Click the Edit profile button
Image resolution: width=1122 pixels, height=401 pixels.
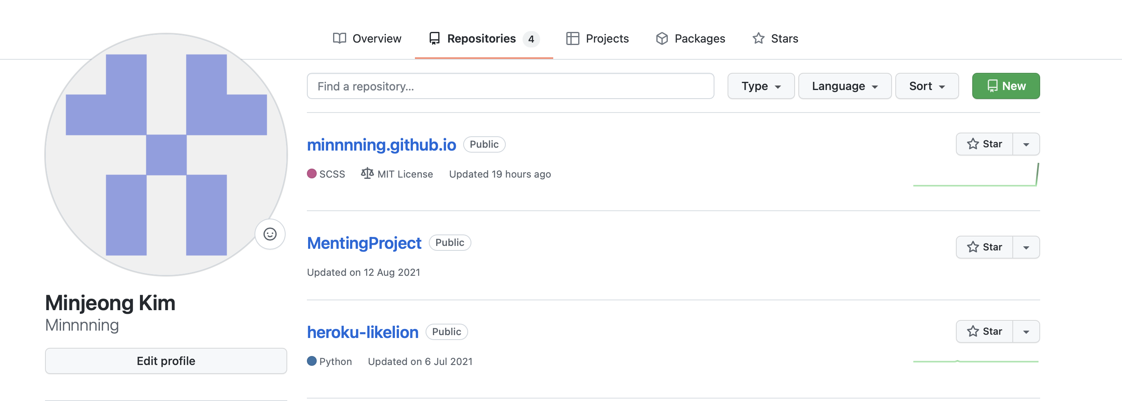[x=166, y=361]
